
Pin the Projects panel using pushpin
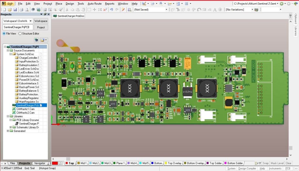(45, 14)
